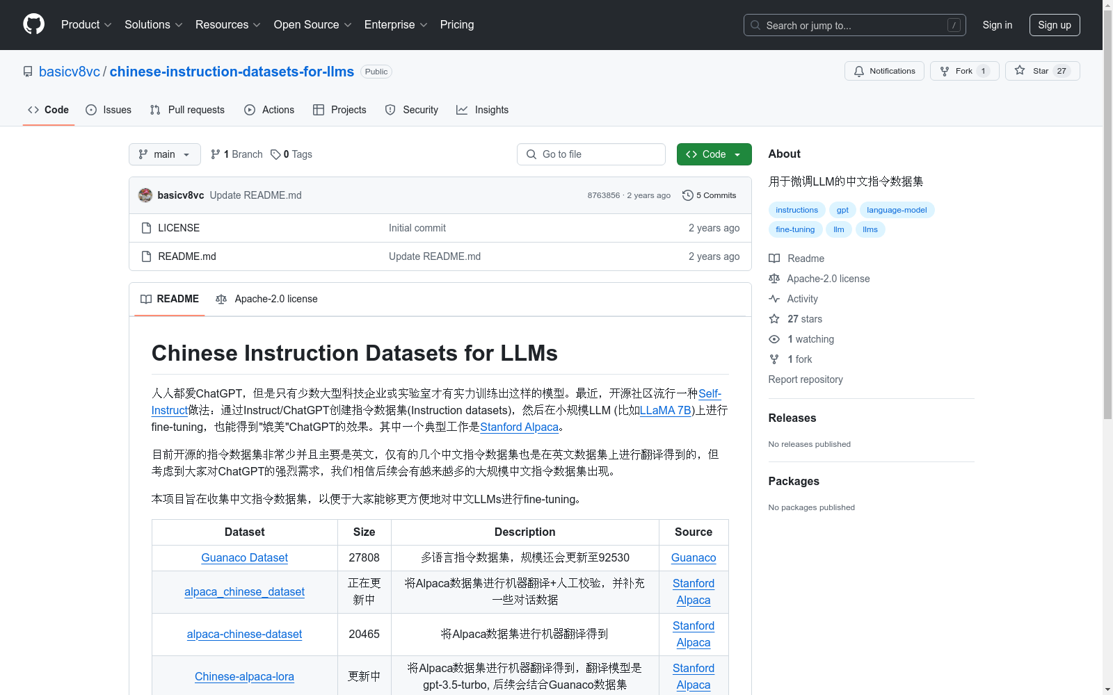Expand the Open Source menu
This screenshot has height=695, width=1113.
pos(313,25)
